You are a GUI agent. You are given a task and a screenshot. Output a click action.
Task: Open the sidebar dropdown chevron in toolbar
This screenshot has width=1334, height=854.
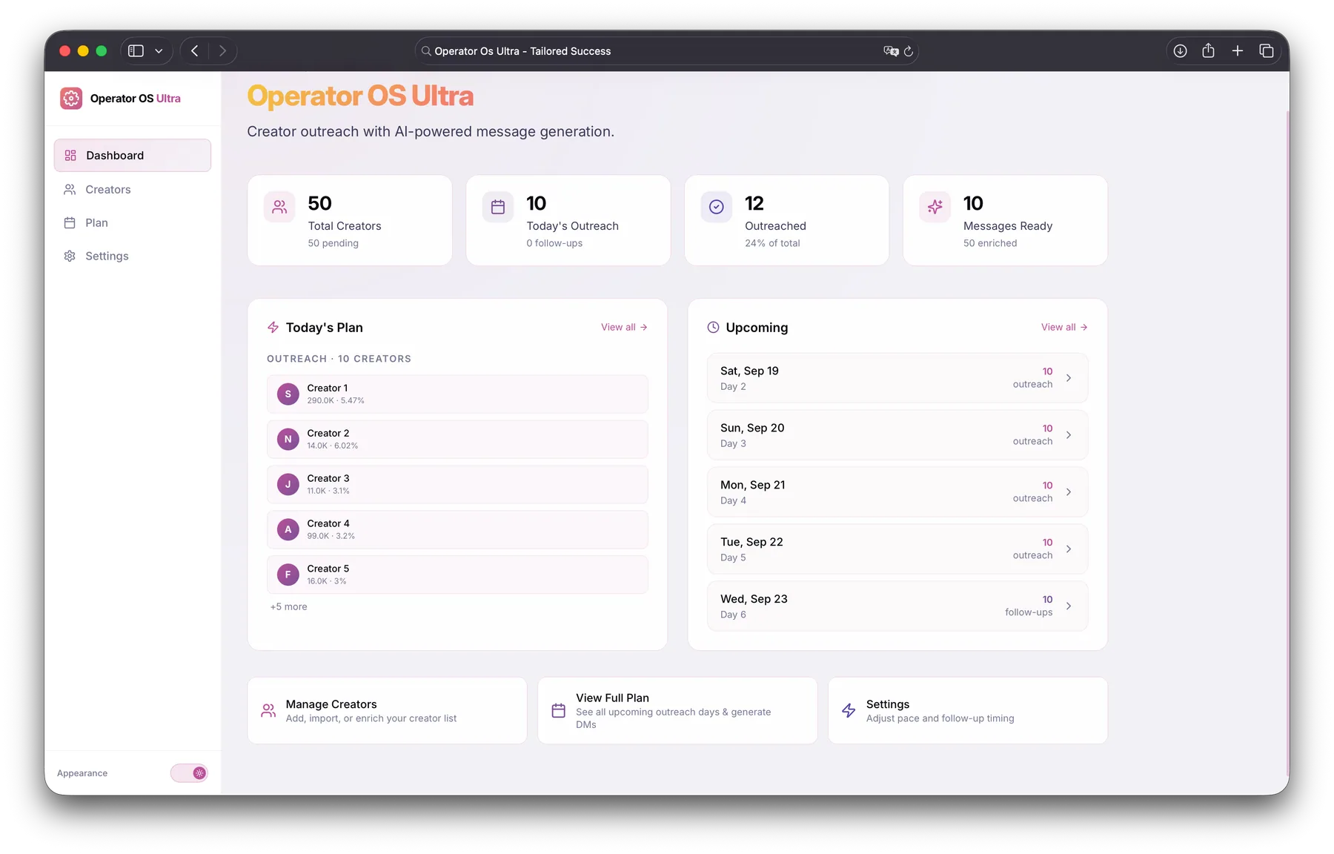159,51
